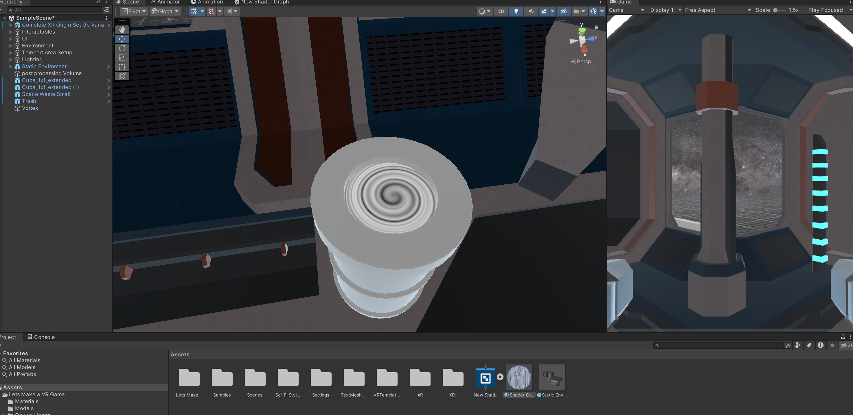Select the Hand view tool
Image resolution: width=853 pixels, height=415 pixels.
click(x=122, y=29)
